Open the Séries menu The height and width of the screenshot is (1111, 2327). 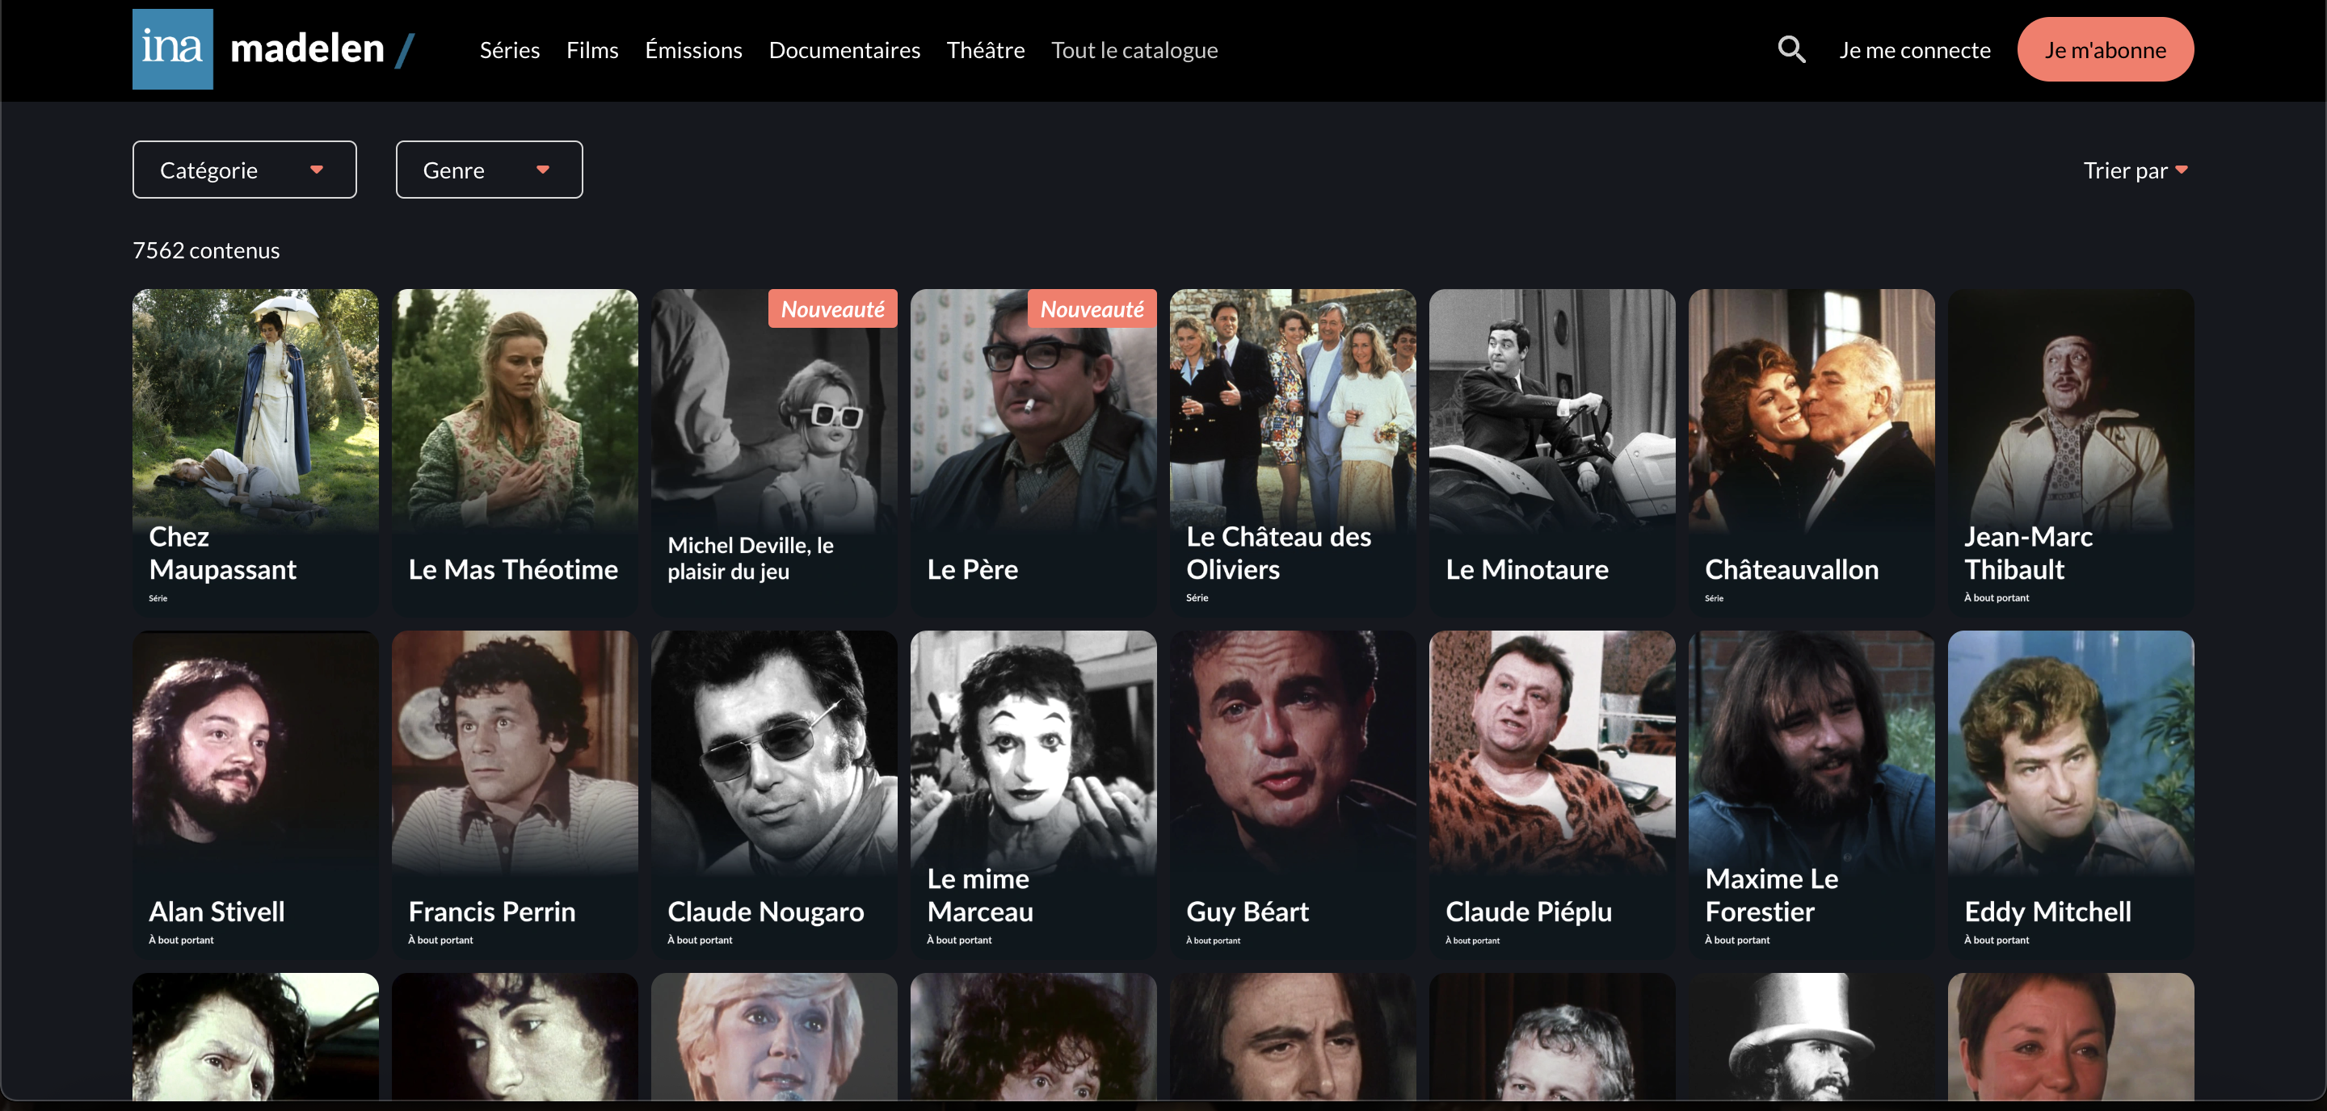coord(510,49)
